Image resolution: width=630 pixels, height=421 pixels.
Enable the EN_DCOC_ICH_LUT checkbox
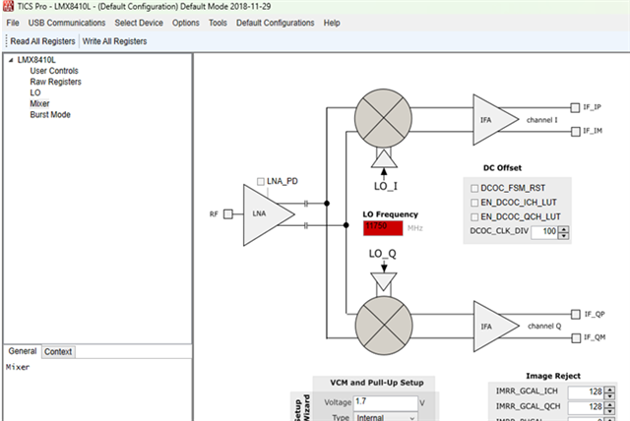pos(474,203)
